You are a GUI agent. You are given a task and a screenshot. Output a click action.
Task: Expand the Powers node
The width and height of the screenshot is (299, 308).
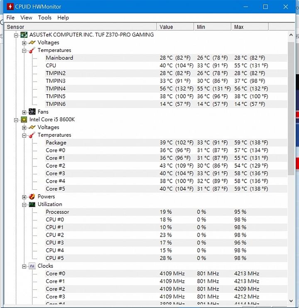tap(24, 197)
